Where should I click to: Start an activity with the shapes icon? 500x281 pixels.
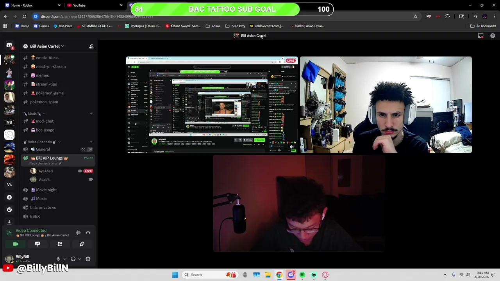pyautogui.click(x=60, y=244)
